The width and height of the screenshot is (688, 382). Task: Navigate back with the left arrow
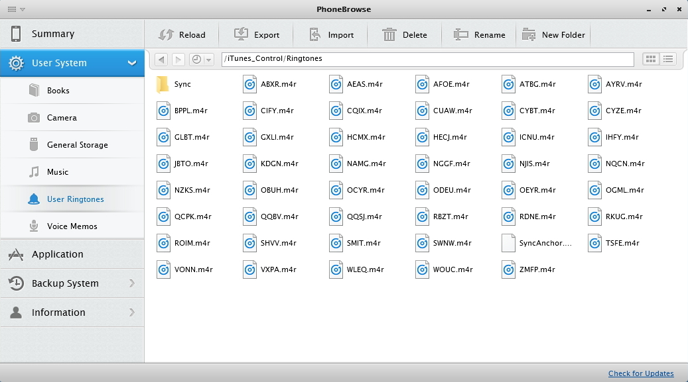point(161,60)
